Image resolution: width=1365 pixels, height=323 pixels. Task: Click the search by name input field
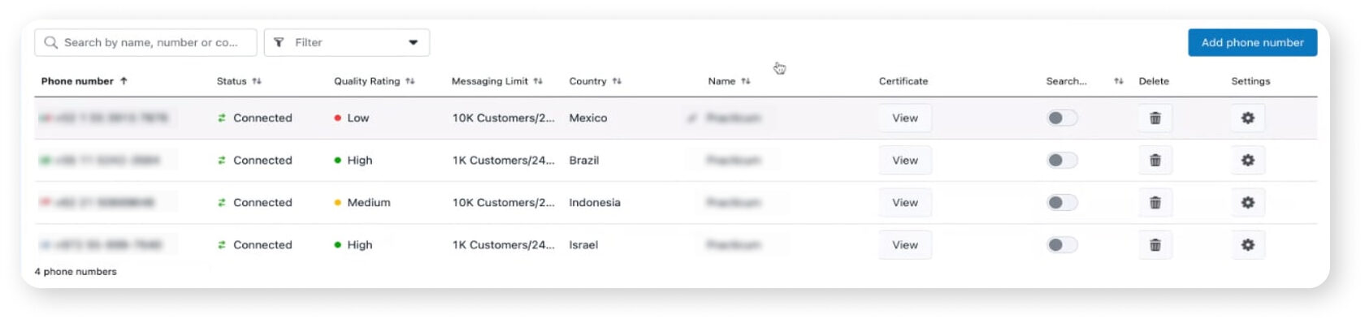tap(145, 42)
